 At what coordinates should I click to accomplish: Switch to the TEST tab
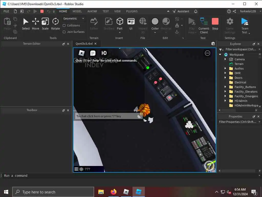pyautogui.click(x=106, y=11)
